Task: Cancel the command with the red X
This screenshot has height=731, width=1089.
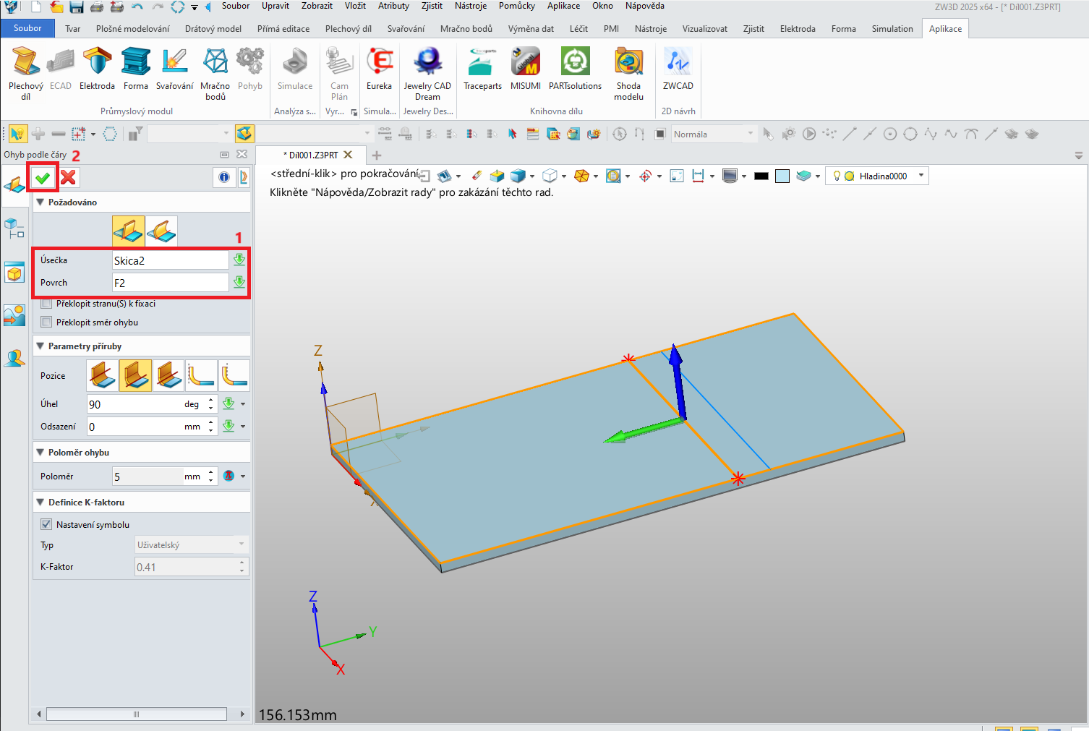Action: click(x=69, y=177)
